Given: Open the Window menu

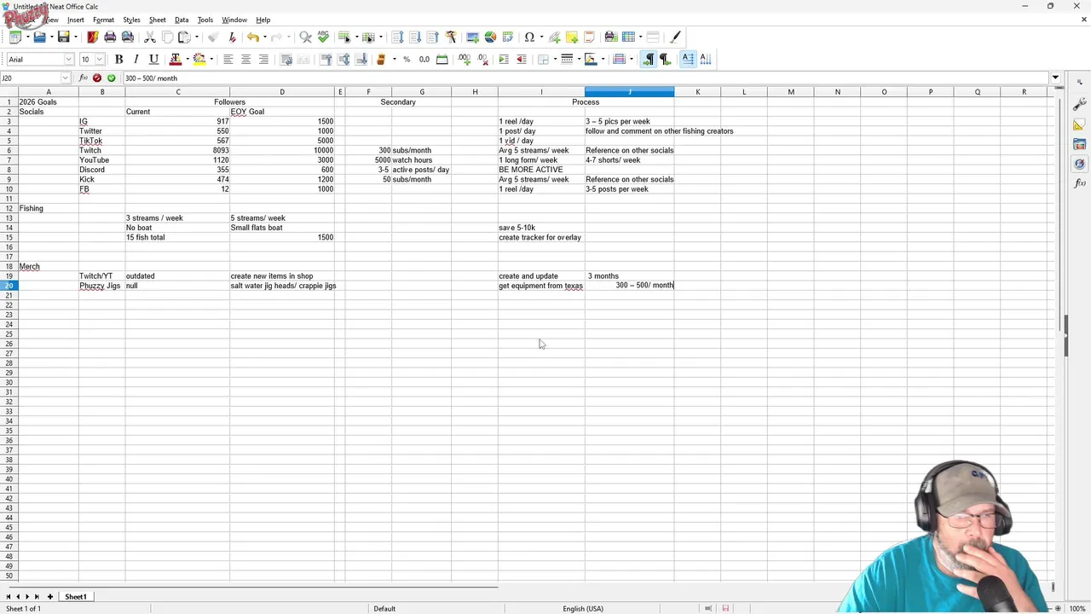Looking at the screenshot, I should click(x=234, y=20).
